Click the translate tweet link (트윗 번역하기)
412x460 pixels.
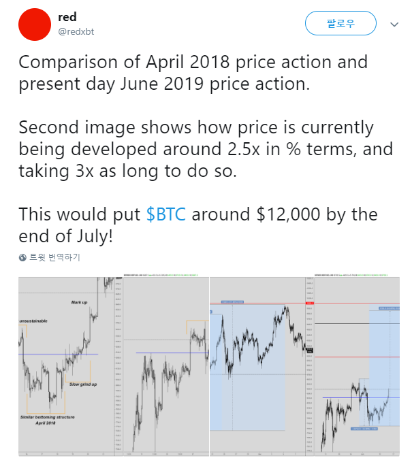click(54, 257)
